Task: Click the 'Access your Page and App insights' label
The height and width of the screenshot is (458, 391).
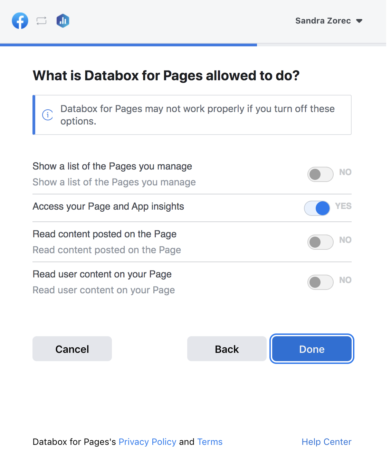Action: [x=108, y=207]
